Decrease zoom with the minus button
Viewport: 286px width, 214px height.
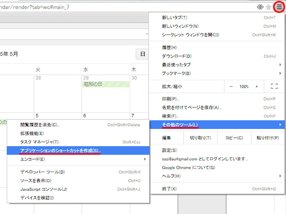coord(231,86)
